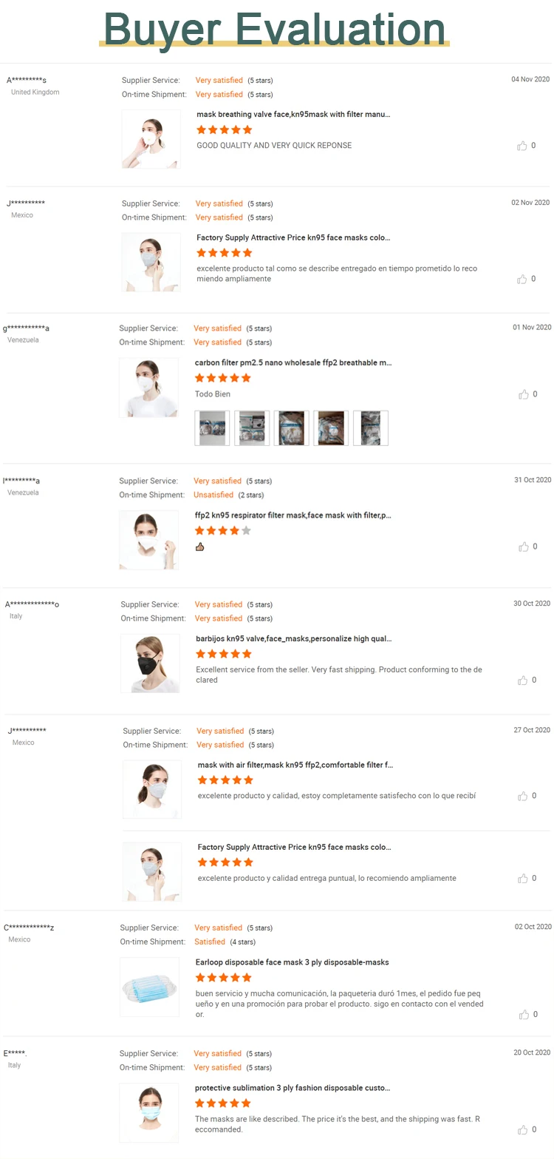Click thumbs-up on 02 Nov 2020 review

522,279
